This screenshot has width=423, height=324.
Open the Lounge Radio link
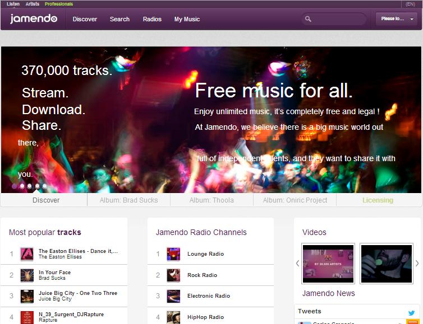(205, 253)
